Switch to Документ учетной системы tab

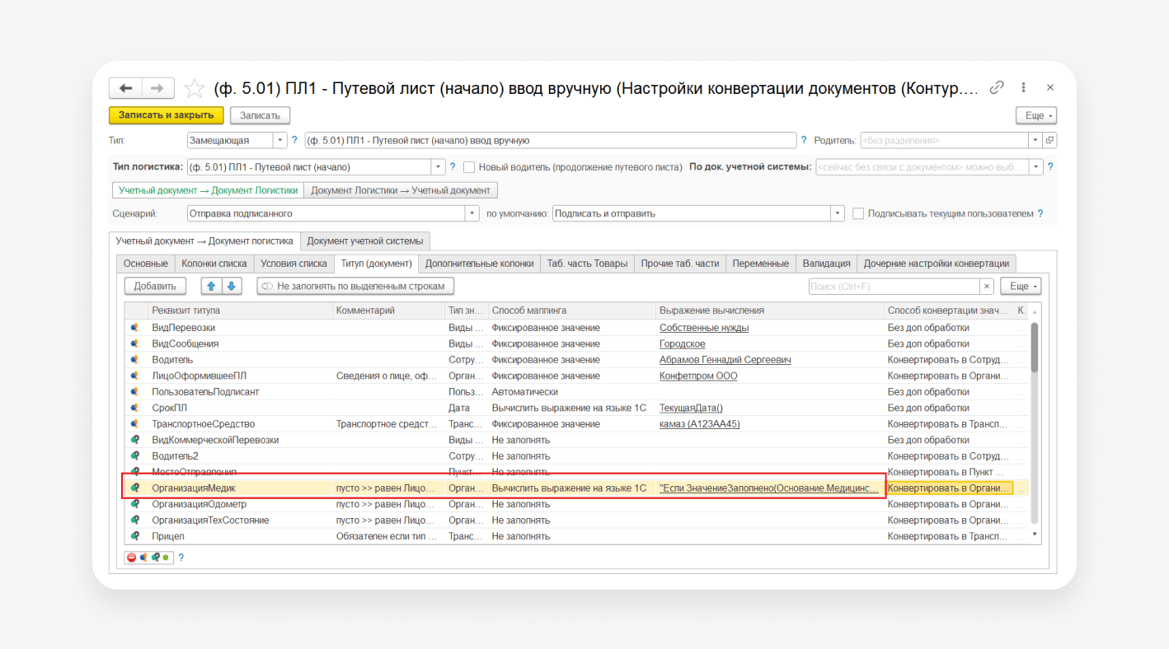point(365,241)
